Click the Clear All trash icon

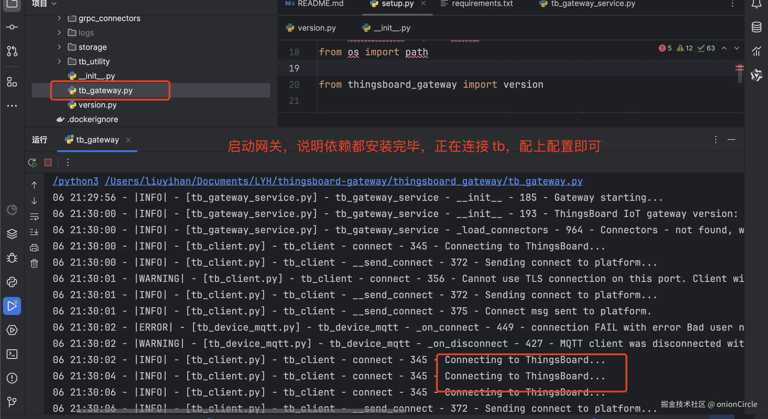coord(34,263)
